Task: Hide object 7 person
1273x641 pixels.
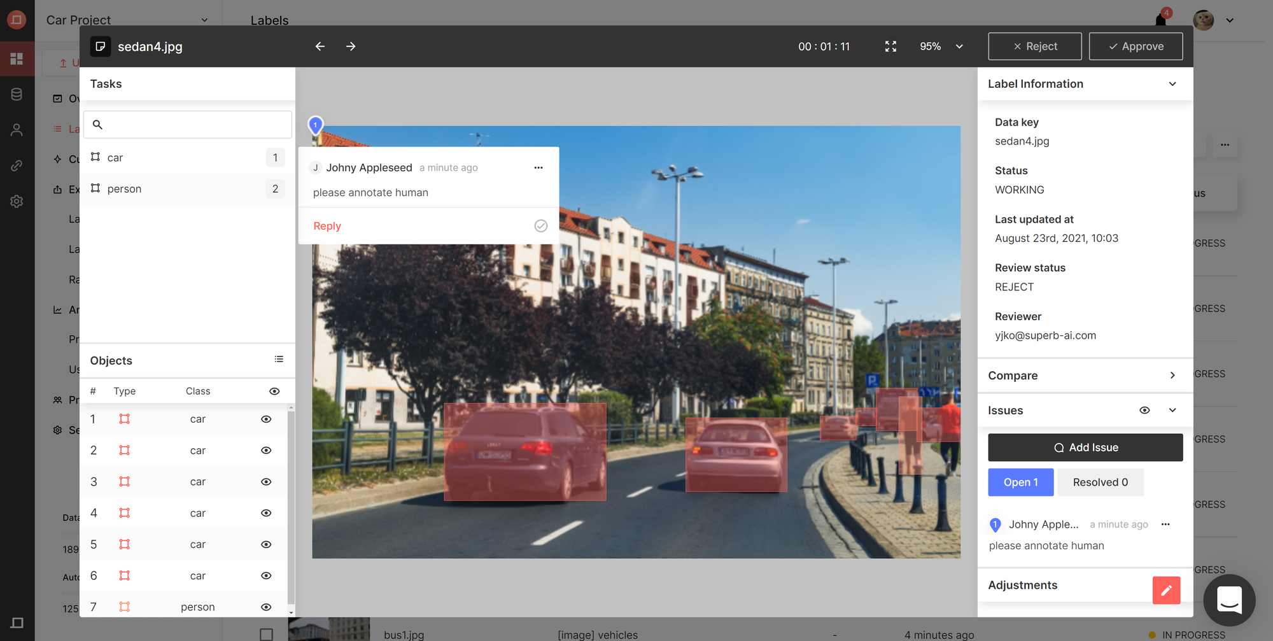Action: pos(266,607)
